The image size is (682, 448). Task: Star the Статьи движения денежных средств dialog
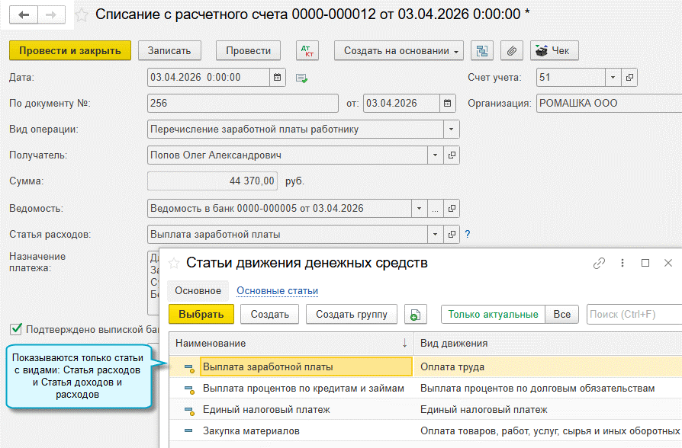(174, 263)
